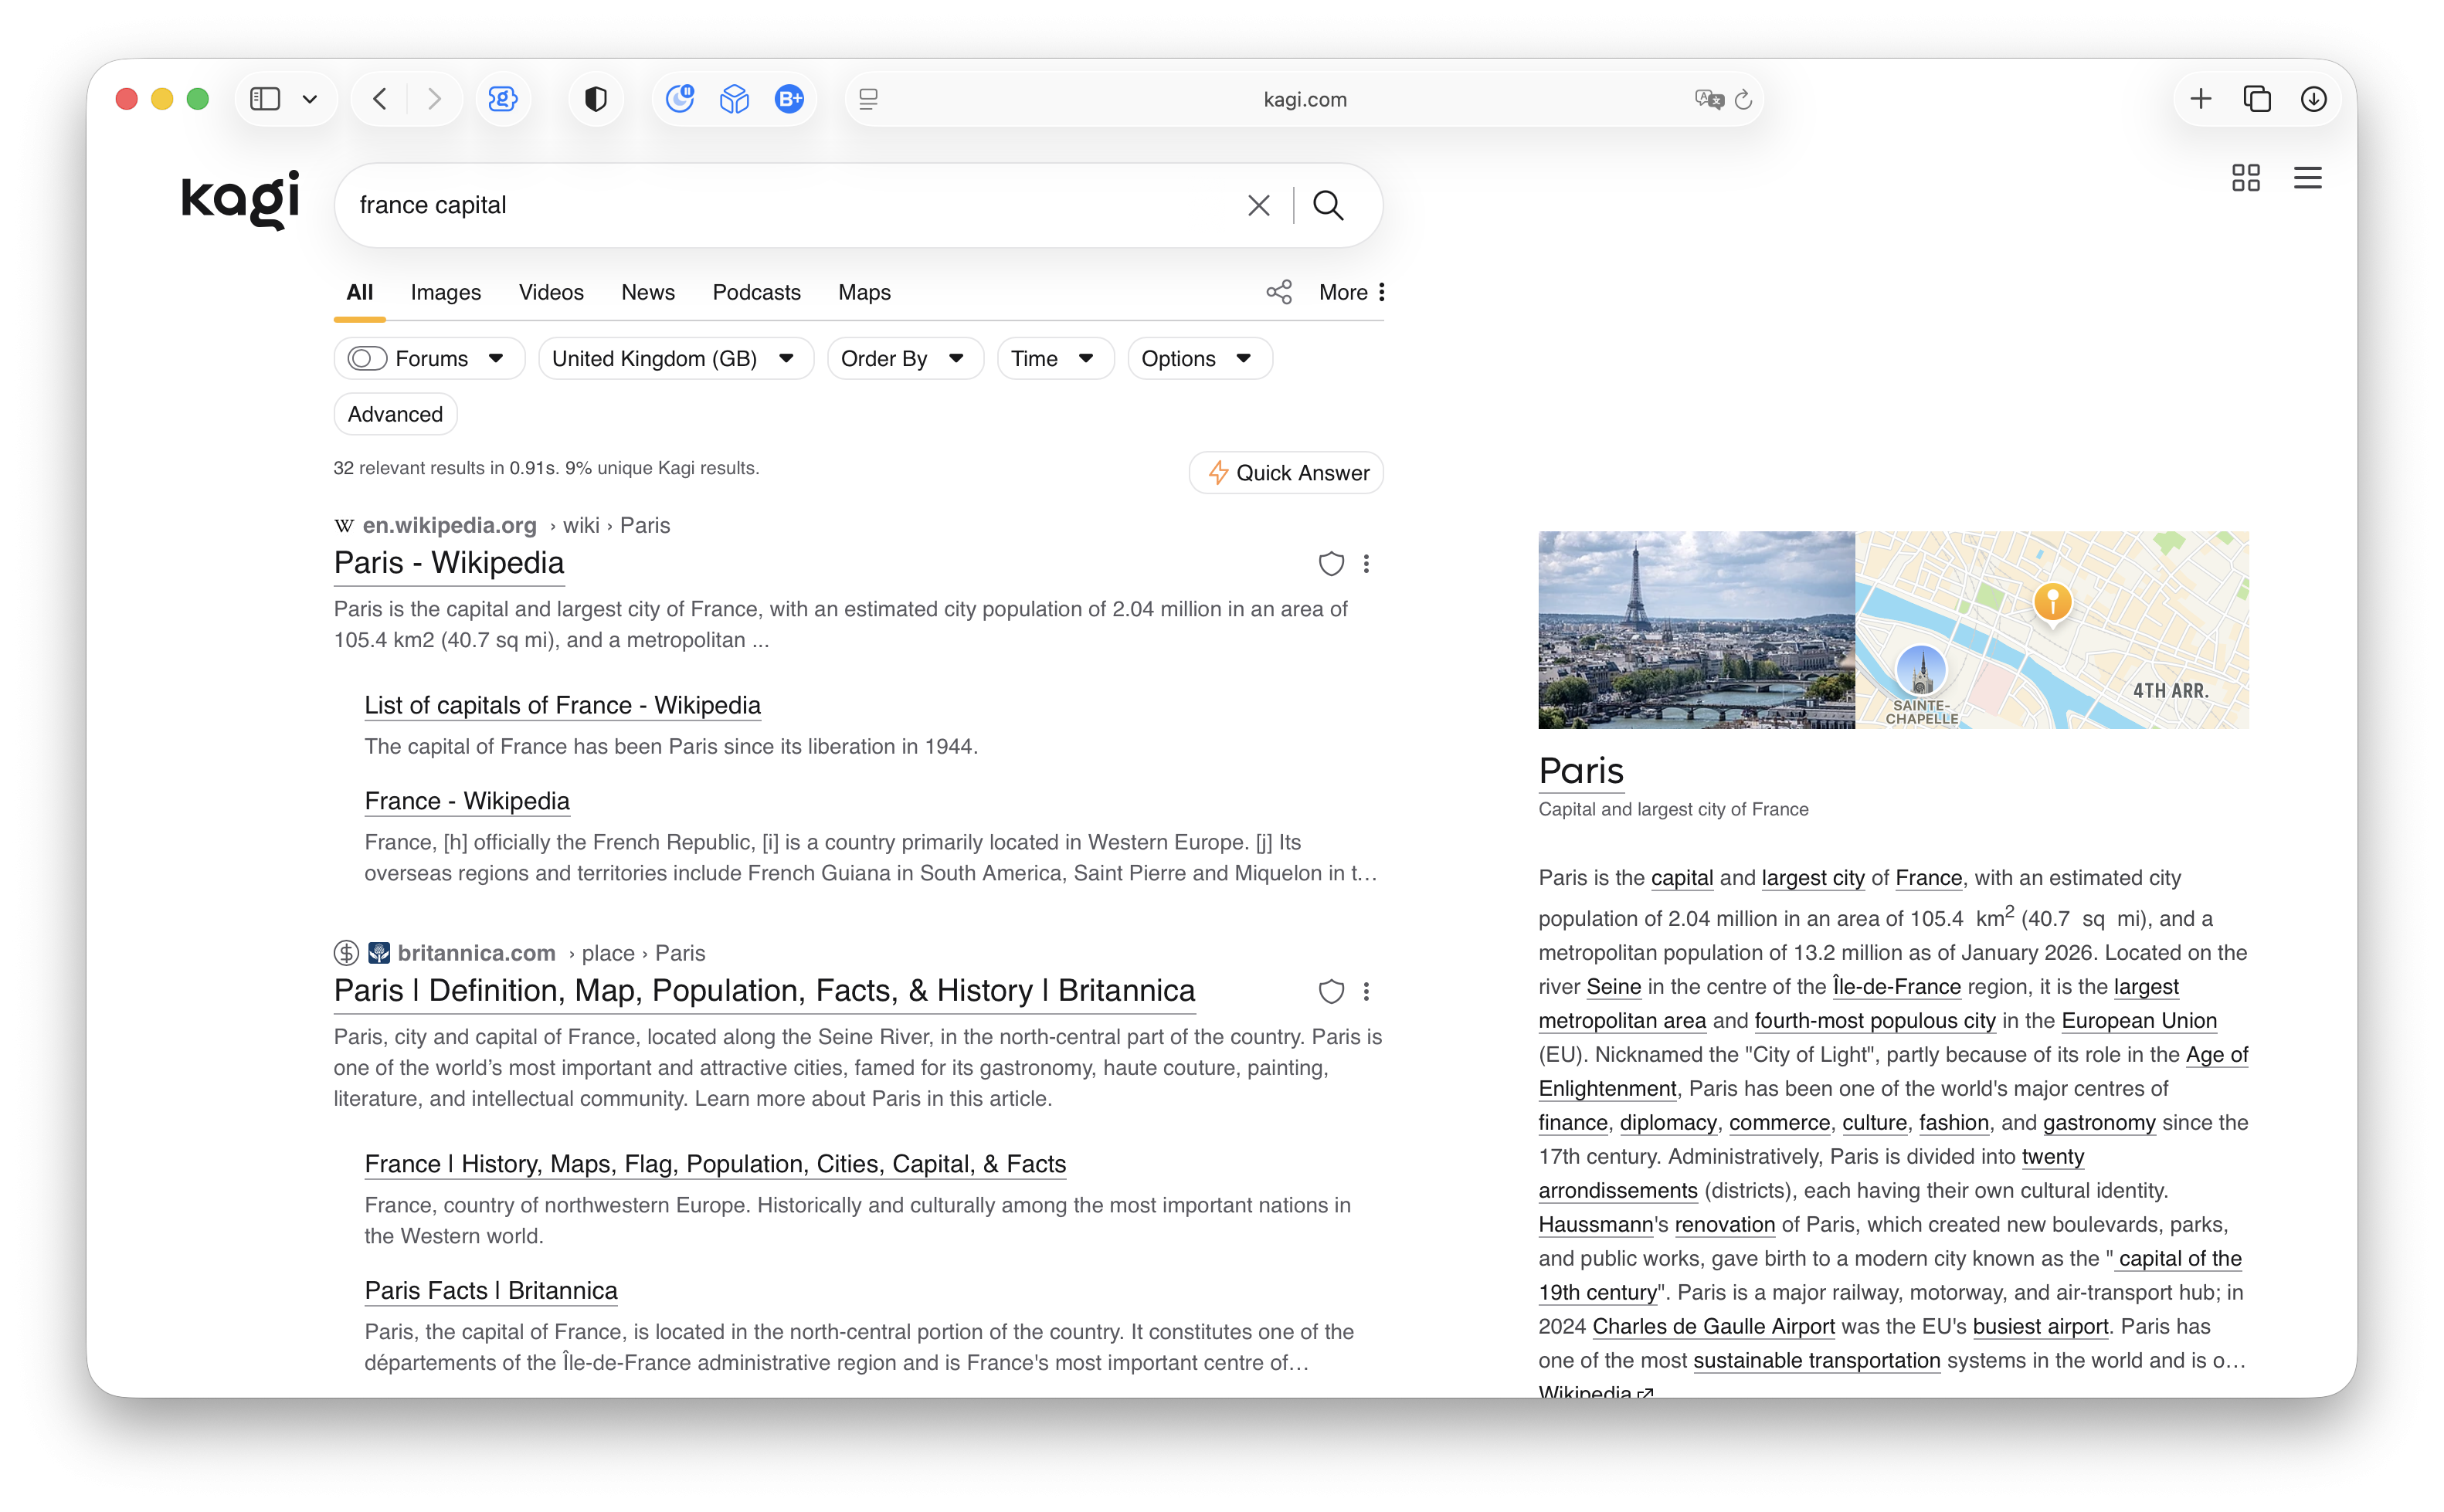Switch to the News tab

coord(648,292)
